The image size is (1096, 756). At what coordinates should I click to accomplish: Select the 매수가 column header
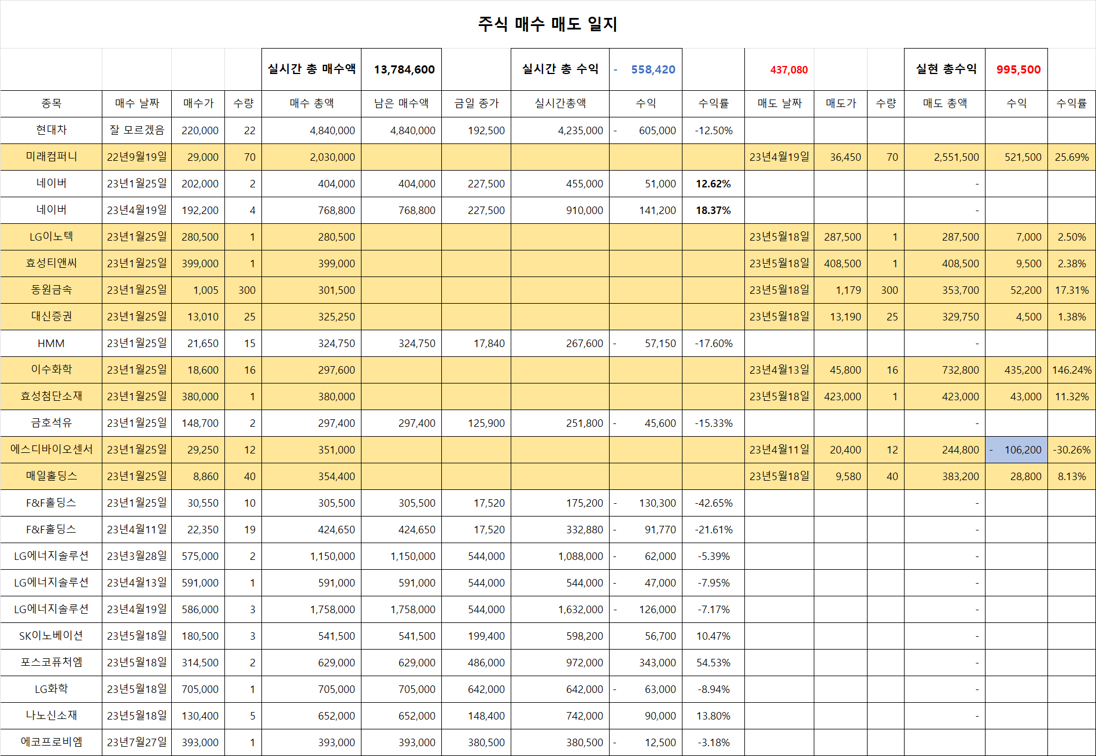point(198,104)
